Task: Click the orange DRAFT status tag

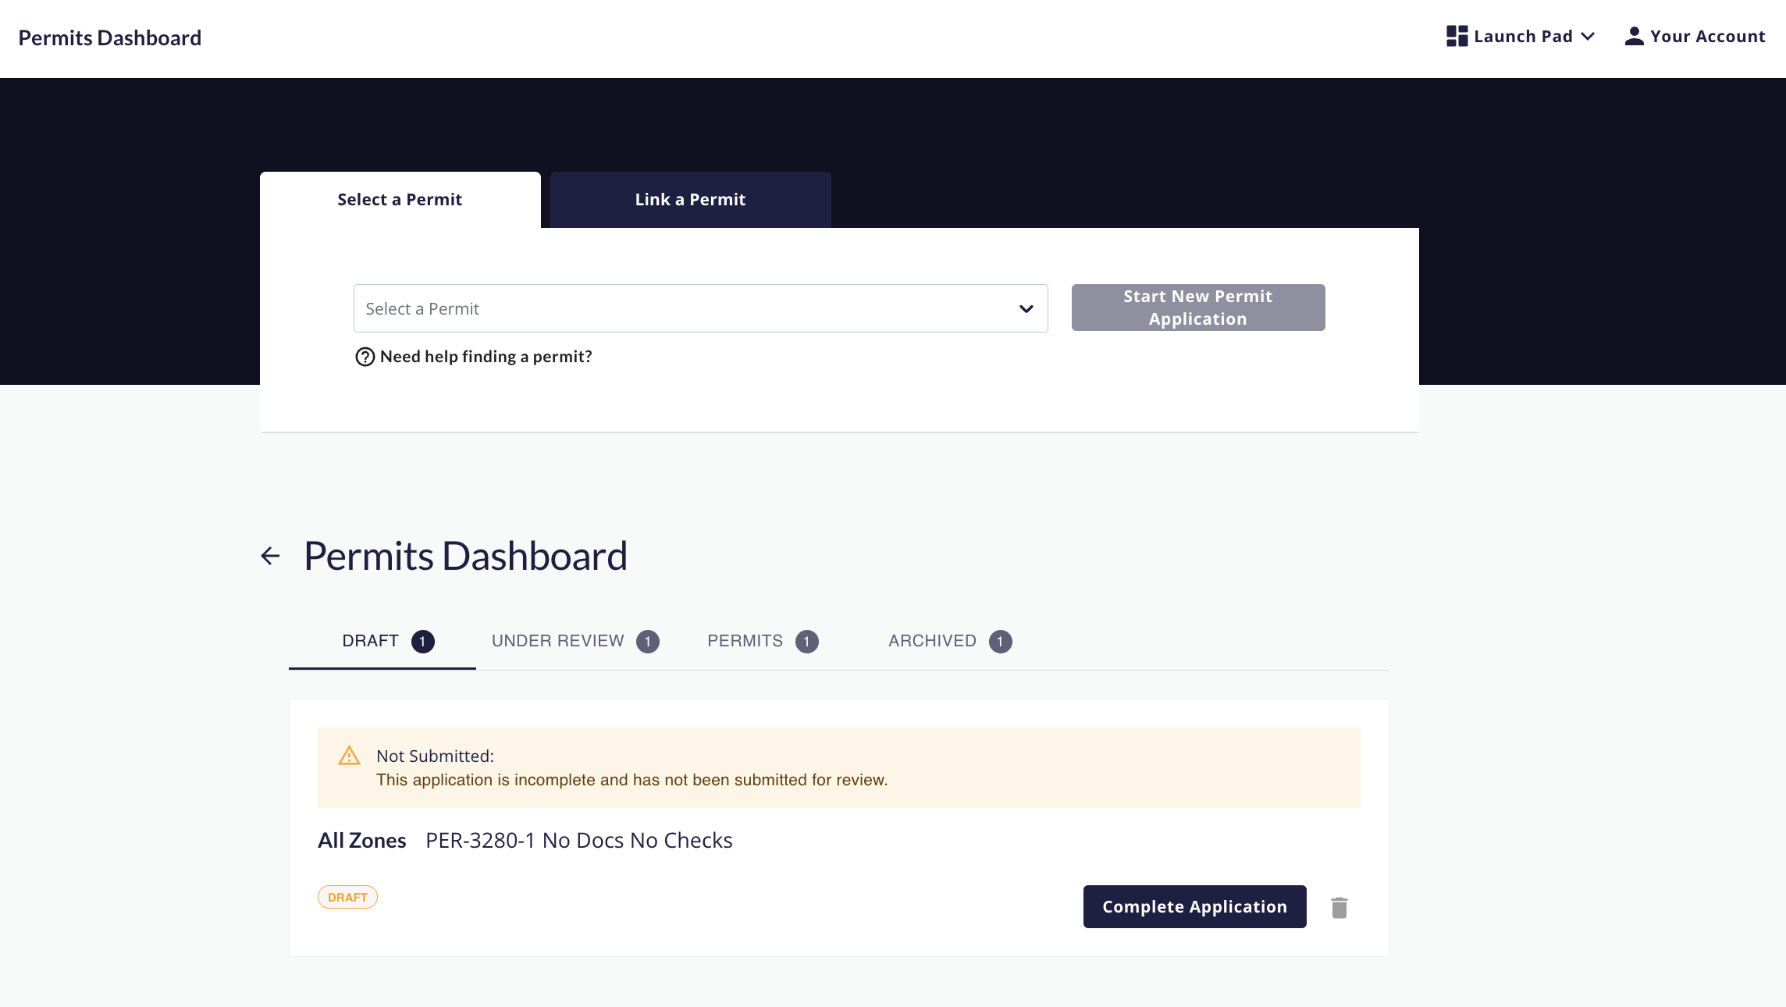Action: 347,897
